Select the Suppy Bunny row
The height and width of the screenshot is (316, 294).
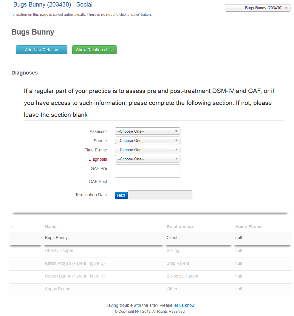coord(150,289)
